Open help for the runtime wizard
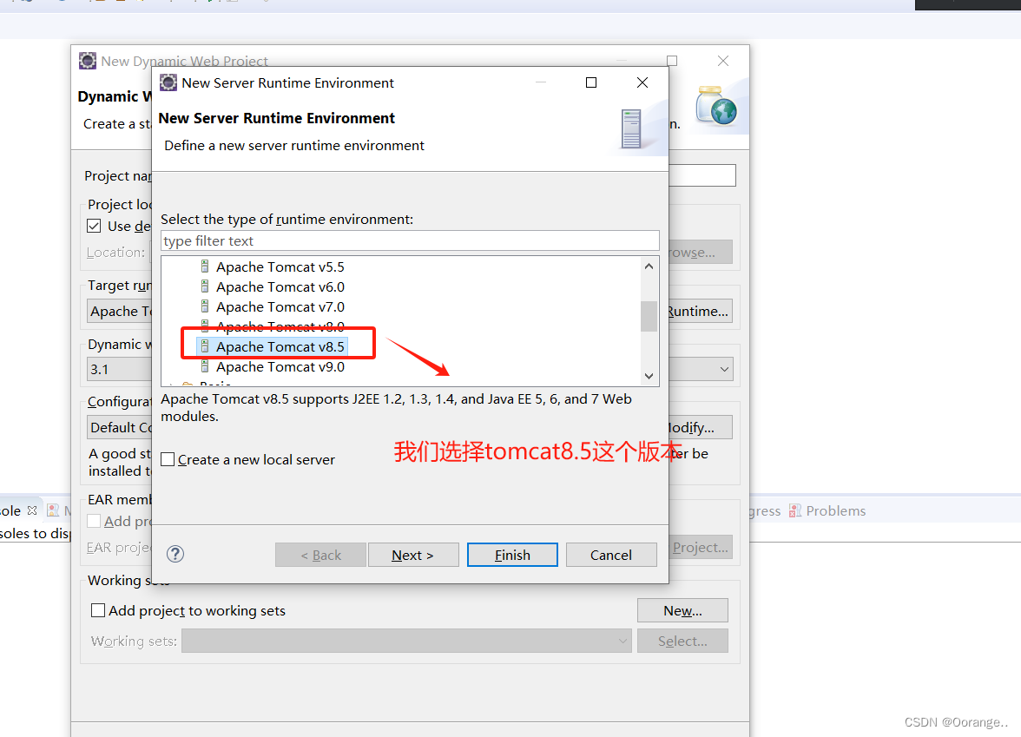Viewport: 1021px width, 737px height. click(175, 554)
